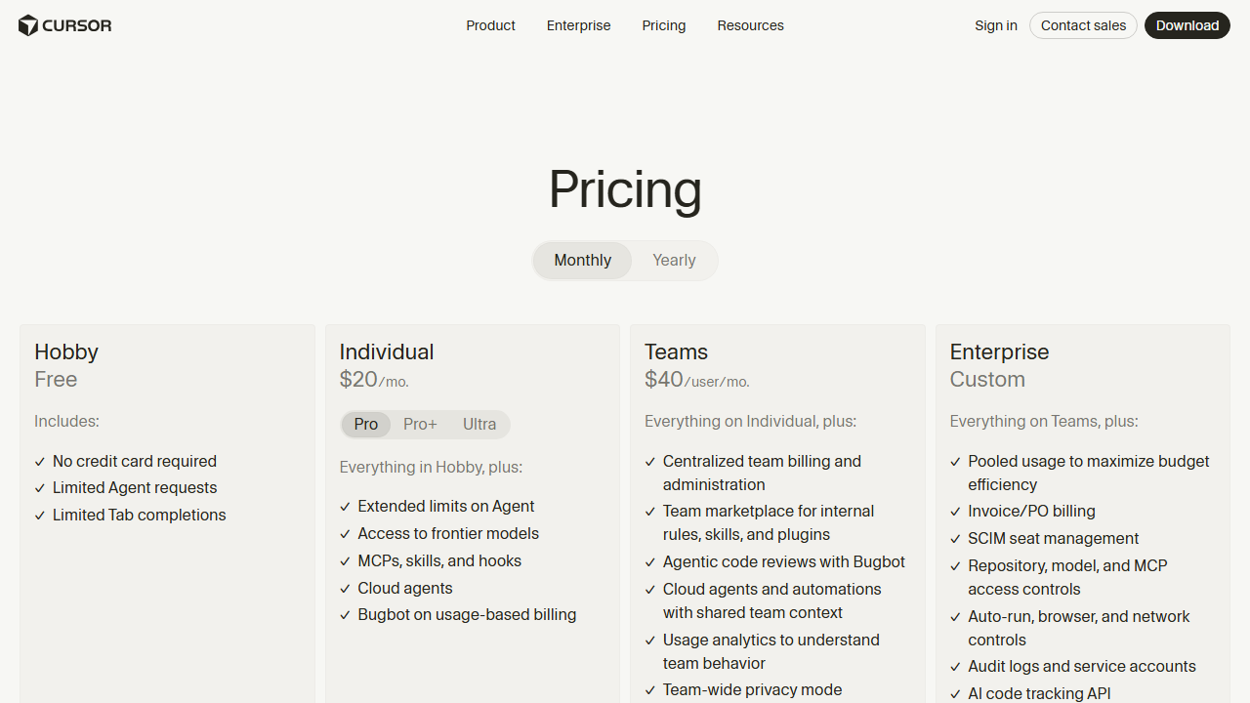Click the checkmark beside Limited Tab completions

point(40,516)
